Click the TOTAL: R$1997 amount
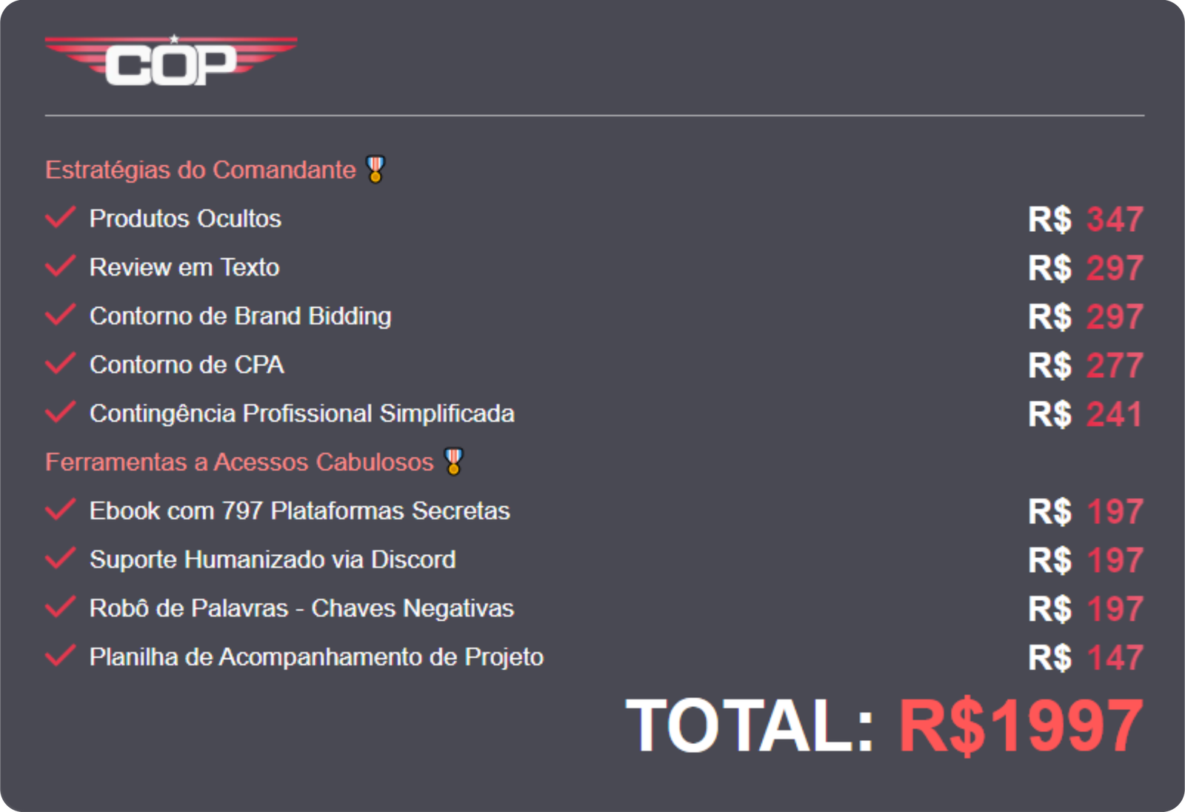 point(884,726)
